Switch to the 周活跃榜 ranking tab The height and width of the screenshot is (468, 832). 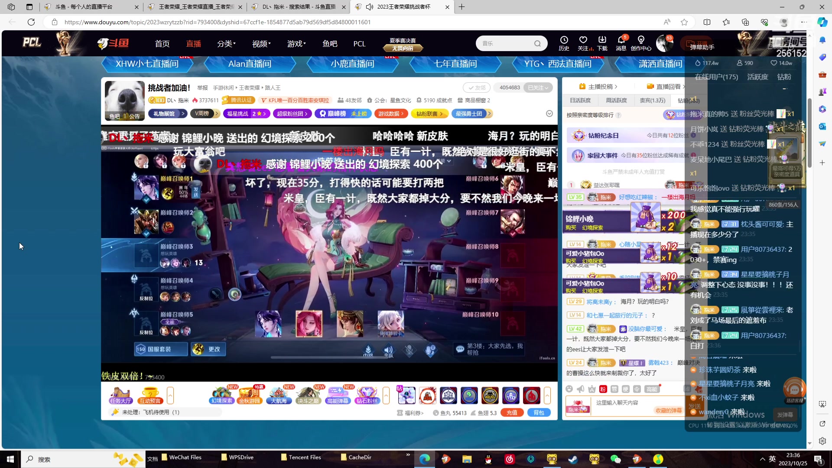click(x=616, y=100)
